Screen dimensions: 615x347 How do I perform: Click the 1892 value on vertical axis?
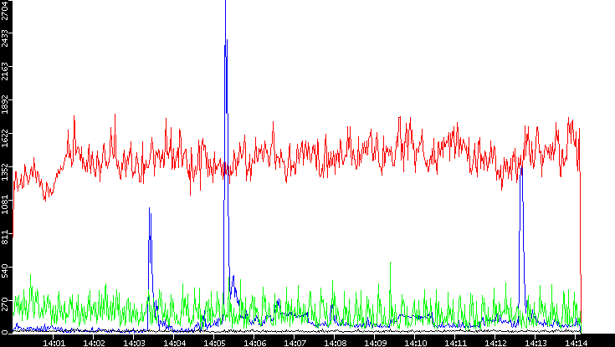pos(4,105)
